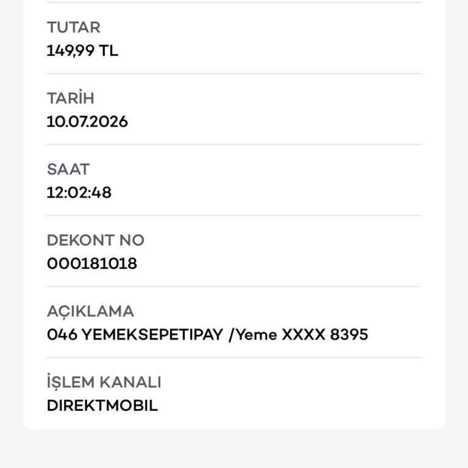Viewport: 468px width, 468px height.
Task: Click the divider above İŞLEM KANALI
Action: click(234, 357)
